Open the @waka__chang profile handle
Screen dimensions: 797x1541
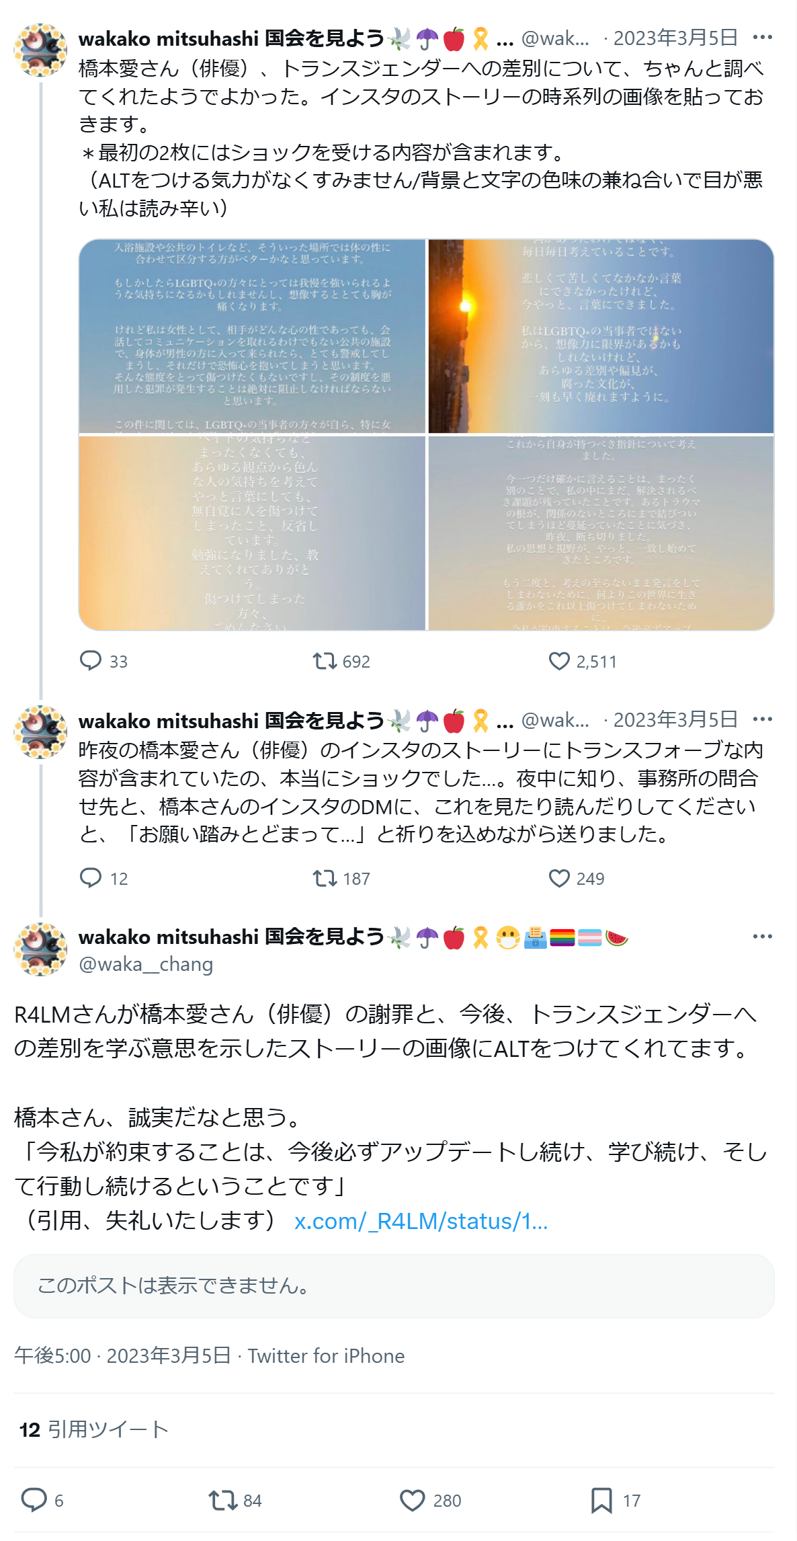[146, 964]
